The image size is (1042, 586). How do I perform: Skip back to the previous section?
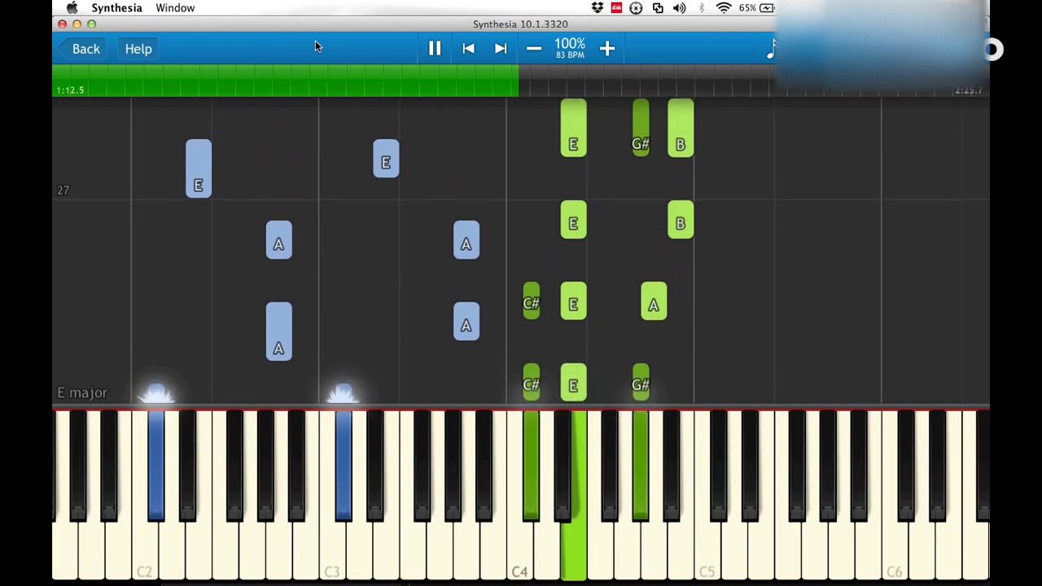[468, 49]
